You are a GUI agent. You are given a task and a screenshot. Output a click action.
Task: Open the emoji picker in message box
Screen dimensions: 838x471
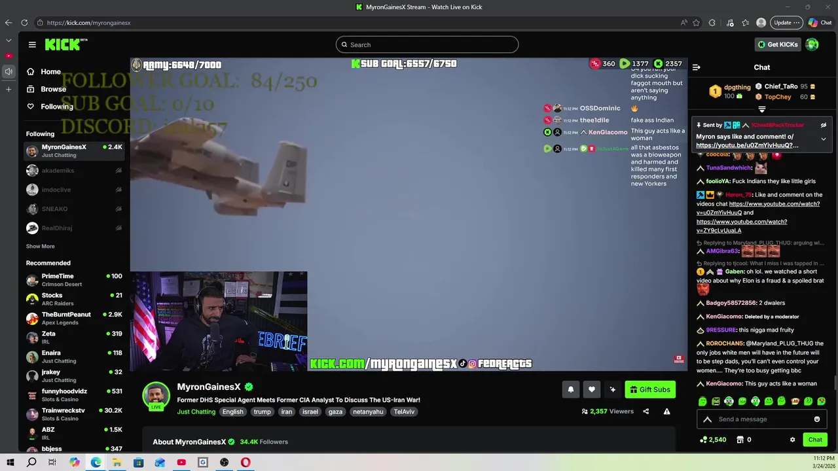tap(817, 419)
